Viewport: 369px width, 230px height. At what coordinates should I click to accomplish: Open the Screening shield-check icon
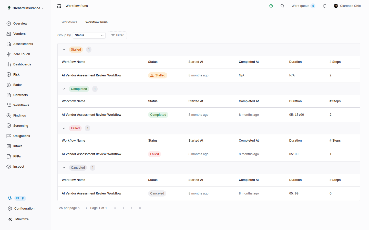(x=9, y=126)
